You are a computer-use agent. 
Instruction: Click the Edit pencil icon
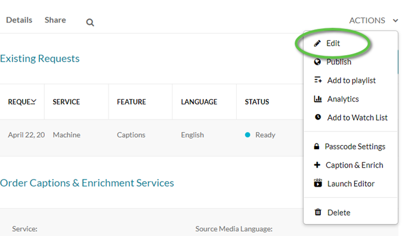coord(317,43)
